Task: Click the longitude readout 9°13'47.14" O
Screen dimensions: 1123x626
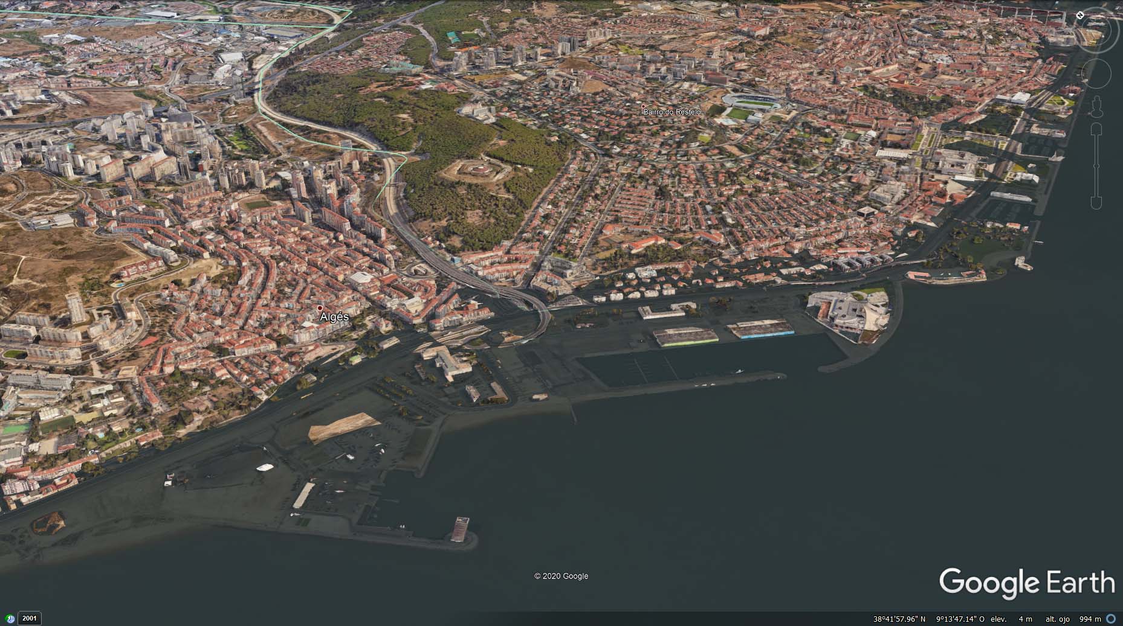Action: [960, 619]
